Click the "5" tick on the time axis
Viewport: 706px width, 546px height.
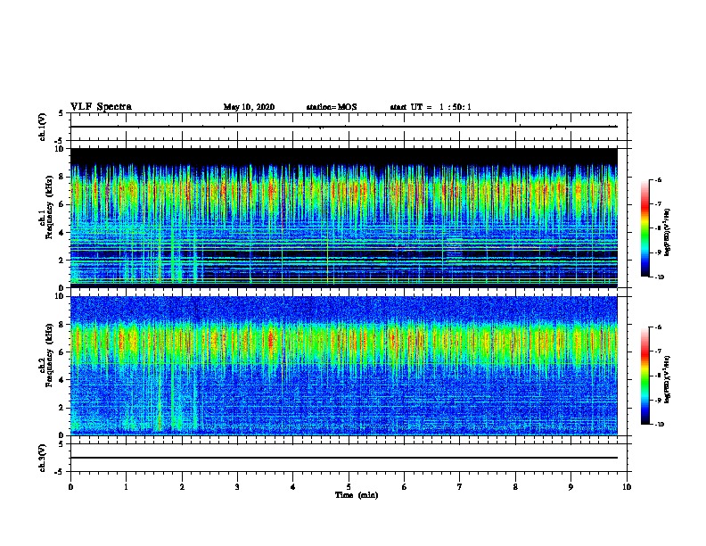[349, 486]
